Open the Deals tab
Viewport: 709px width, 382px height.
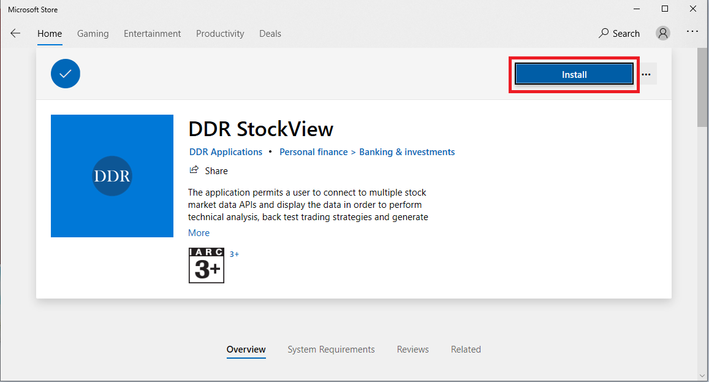pyautogui.click(x=270, y=34)
